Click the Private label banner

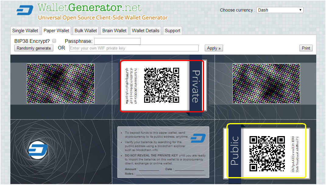click(196, 86)
